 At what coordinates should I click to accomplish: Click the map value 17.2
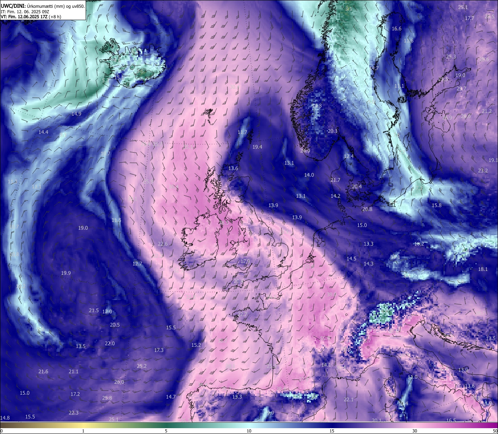[x=75, y=394]
